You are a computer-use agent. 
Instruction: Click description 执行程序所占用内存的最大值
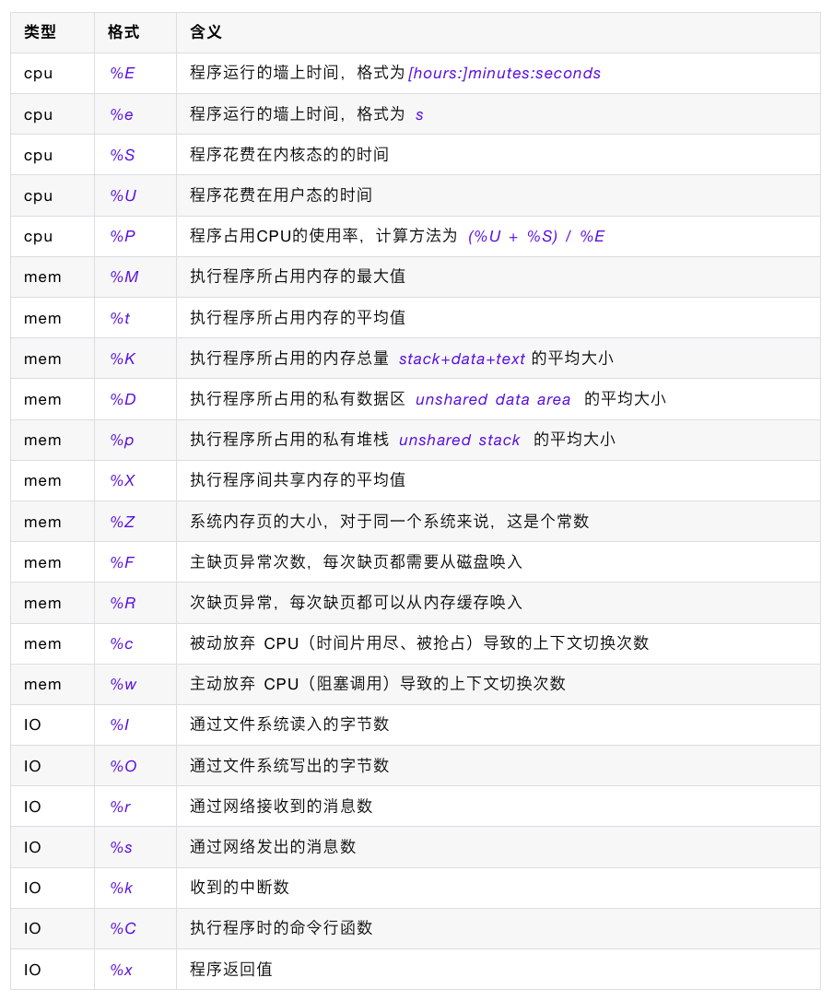pyautogui.click(x=298, y=277)
